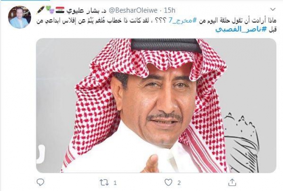Click the pen emoji next to the name
283x191 pixels.
click(x=40, y=10)
